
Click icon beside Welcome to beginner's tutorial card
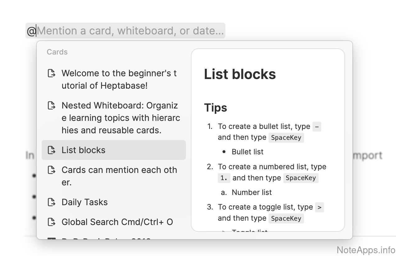click(51, 73)
